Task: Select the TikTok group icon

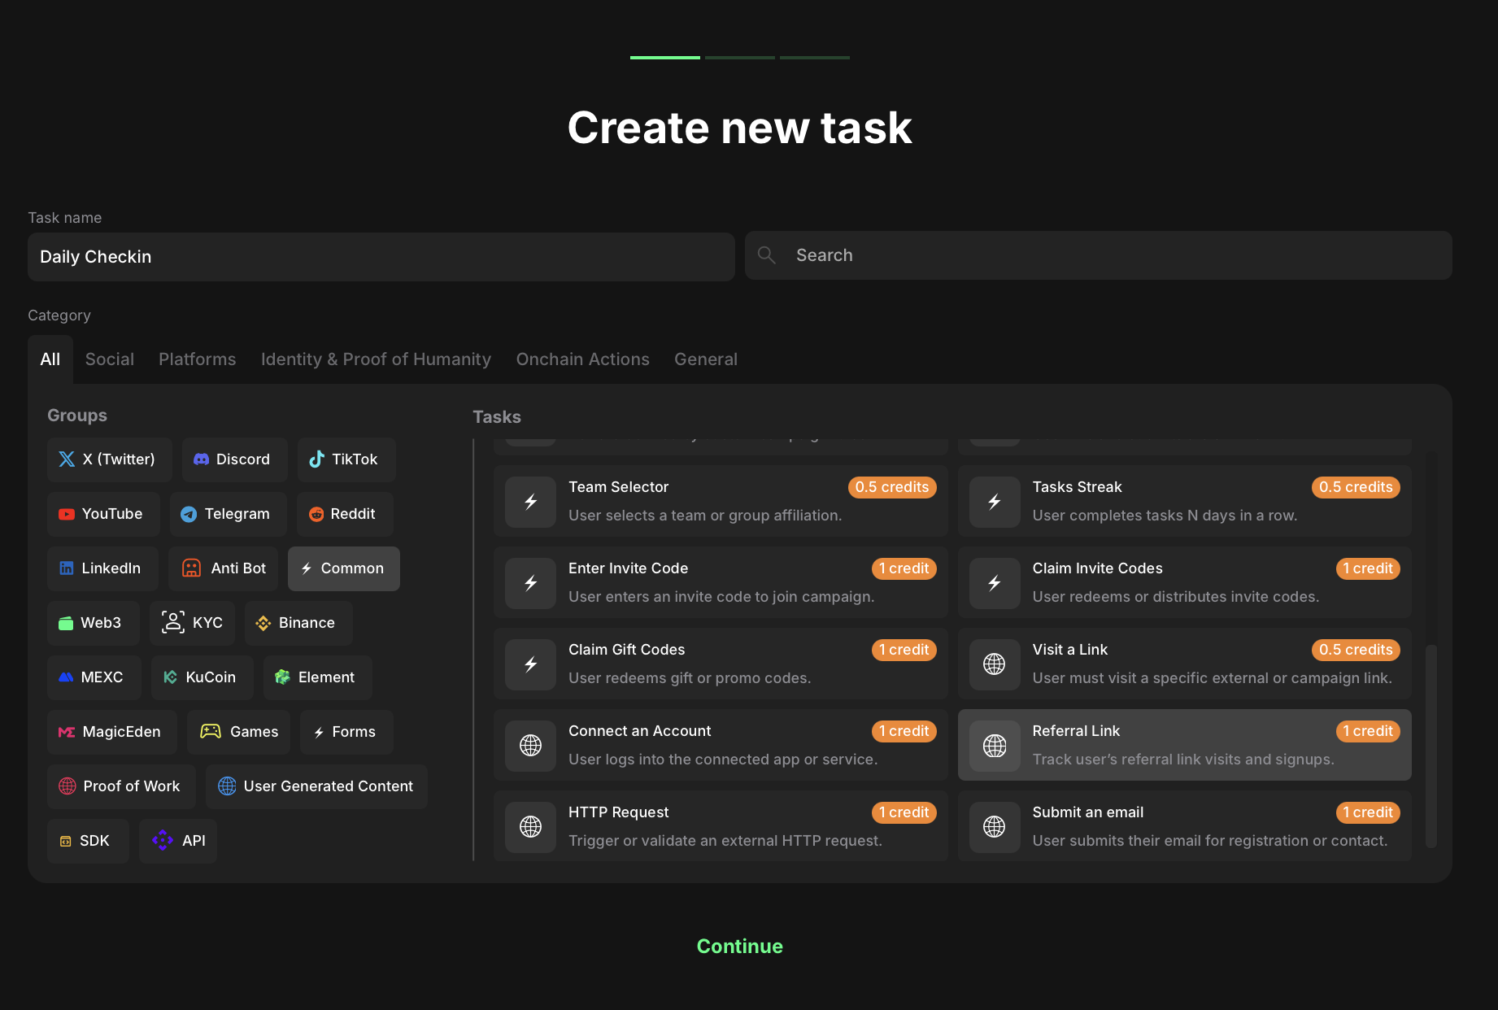Action: [317, 459]
